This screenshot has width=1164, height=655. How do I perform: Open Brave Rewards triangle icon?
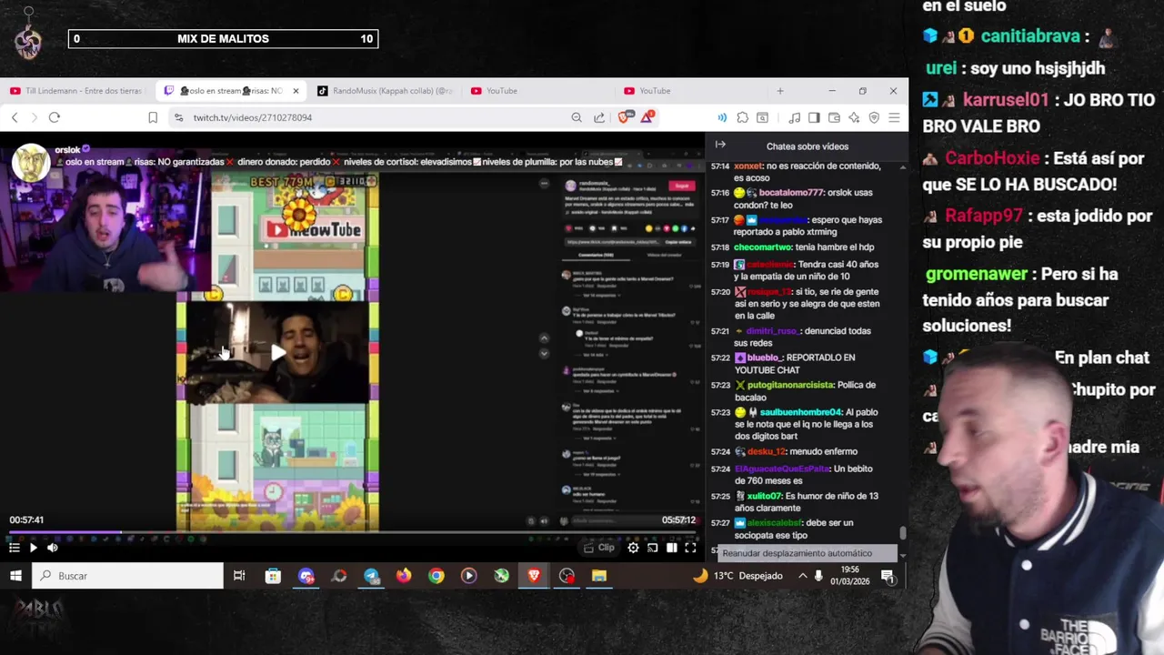[x=647, y=117]
